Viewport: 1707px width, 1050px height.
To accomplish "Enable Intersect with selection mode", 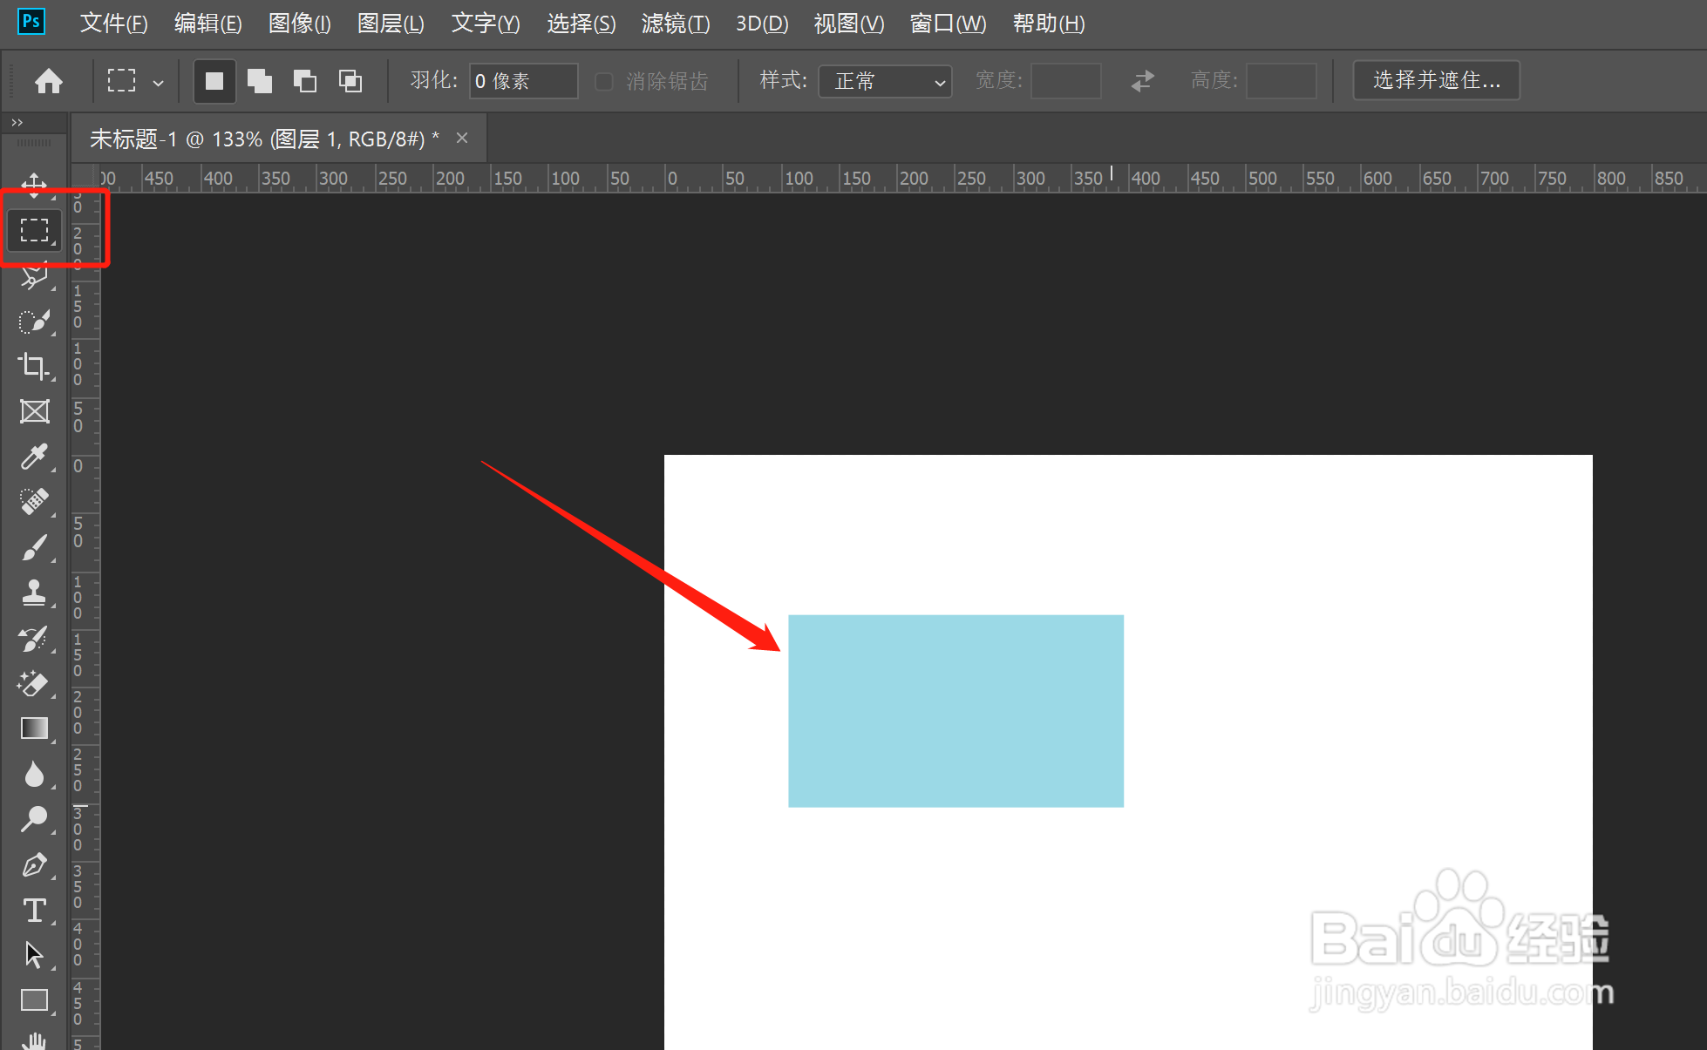I will coord(350,81).
